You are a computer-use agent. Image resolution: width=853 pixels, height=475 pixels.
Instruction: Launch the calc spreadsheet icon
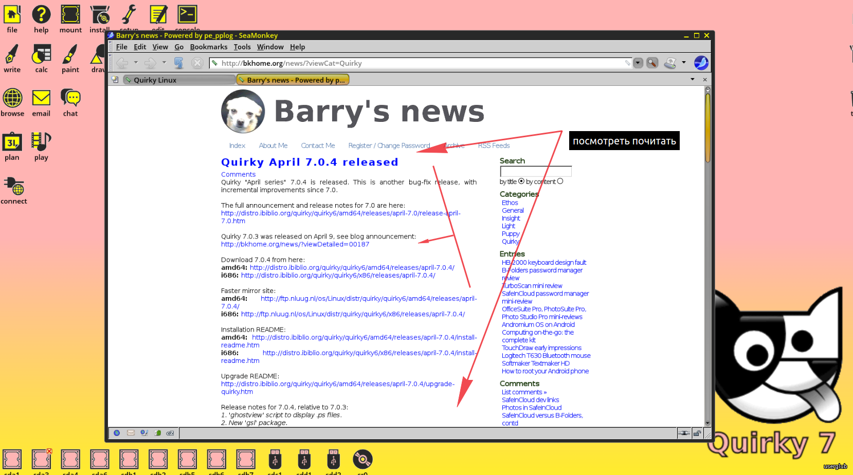pyautogui.click(x=41, y=59)
